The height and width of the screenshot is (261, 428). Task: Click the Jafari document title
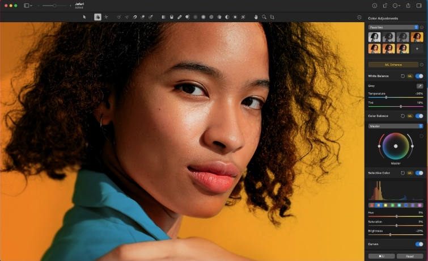click(x=79, y=4)
